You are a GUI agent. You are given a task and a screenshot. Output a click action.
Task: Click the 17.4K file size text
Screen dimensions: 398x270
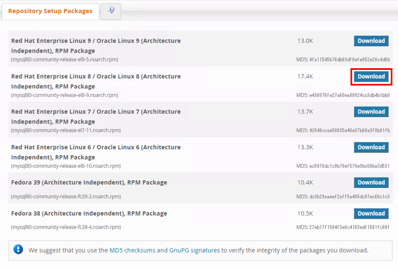click(305, 76)
